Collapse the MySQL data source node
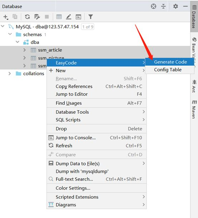 click(3, 26)
